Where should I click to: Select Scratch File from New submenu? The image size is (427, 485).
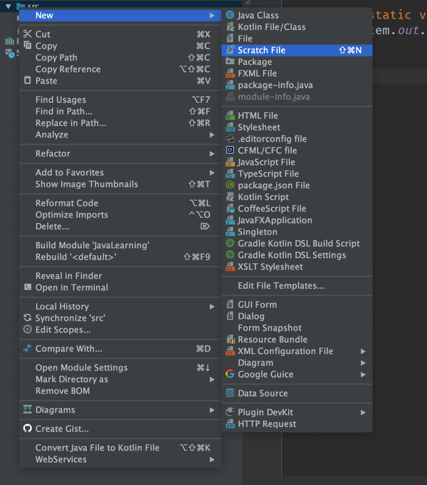click(x=262, y=50)
